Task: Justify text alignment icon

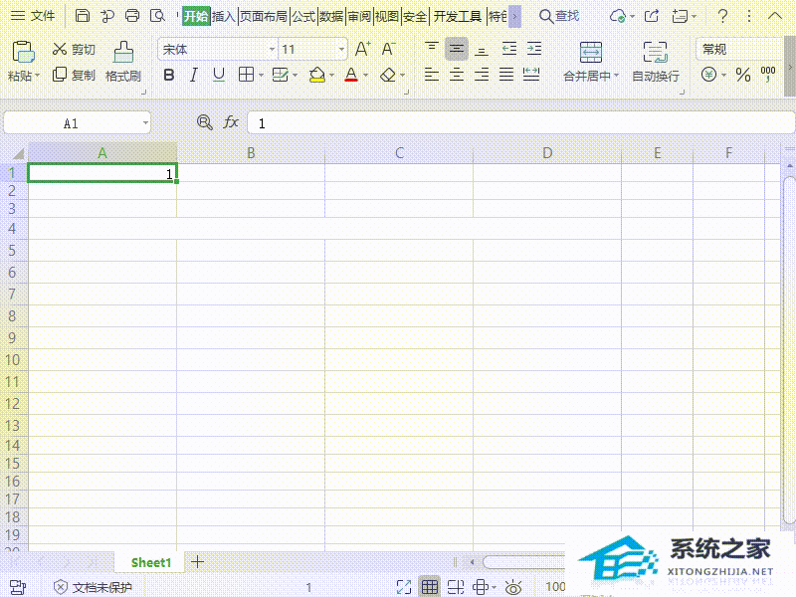Action: (x=506, y=76)
